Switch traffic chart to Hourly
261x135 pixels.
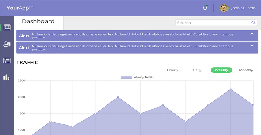click(x=173, y=70)
